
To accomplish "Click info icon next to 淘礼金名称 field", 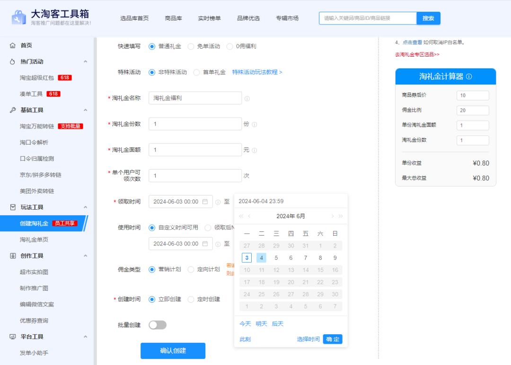I will pos(247,99).
